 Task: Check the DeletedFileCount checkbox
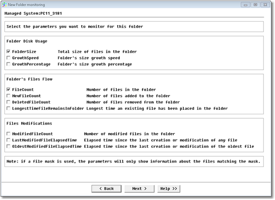8,102
